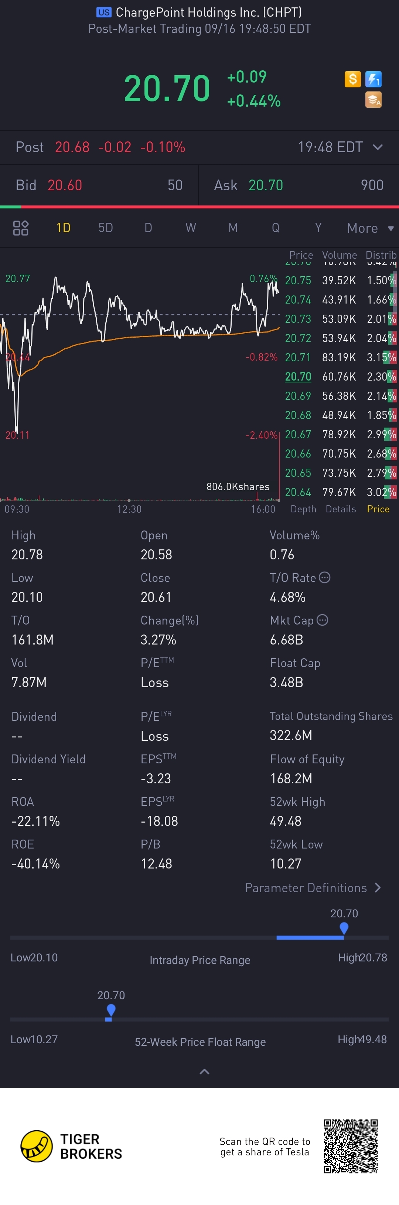Select the 20.72 price level row

click(341, 338)
